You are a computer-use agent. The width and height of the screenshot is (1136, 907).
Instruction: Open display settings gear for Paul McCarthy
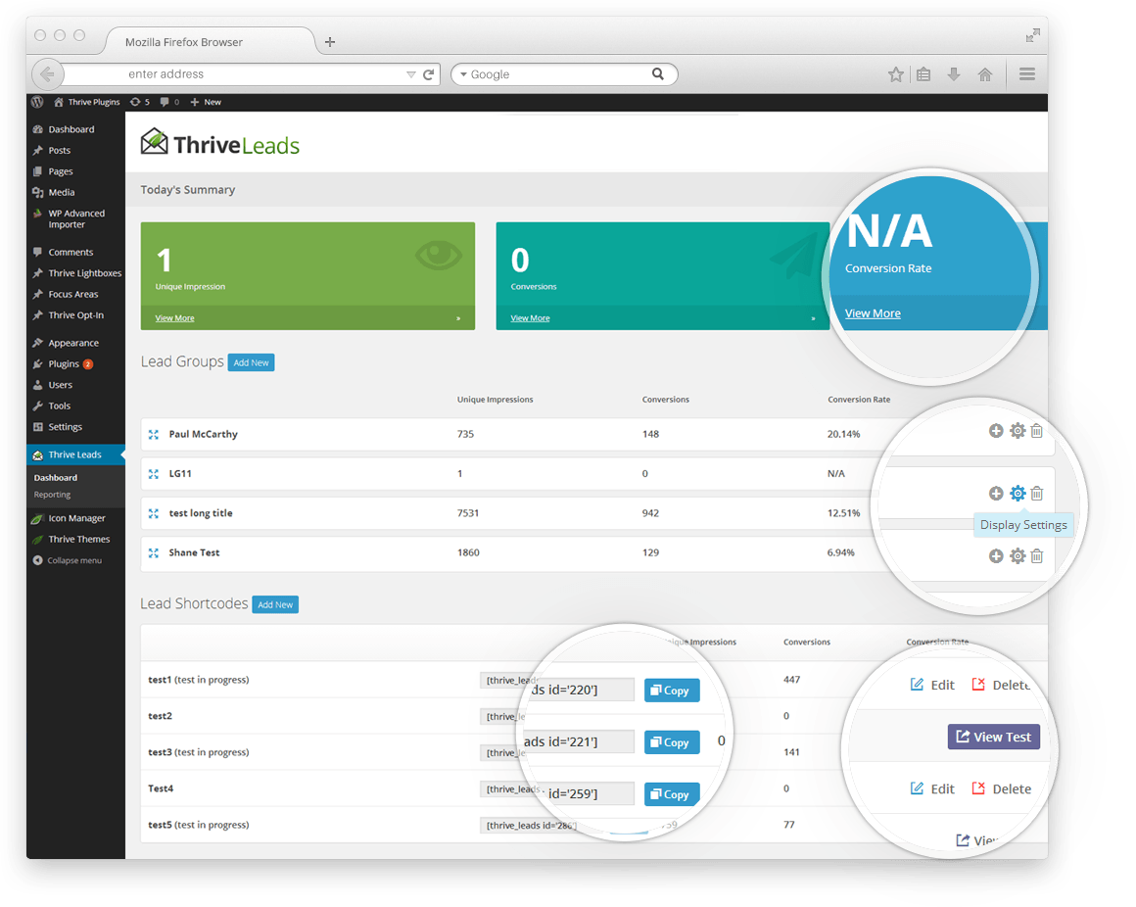(x=1018, y=431)
